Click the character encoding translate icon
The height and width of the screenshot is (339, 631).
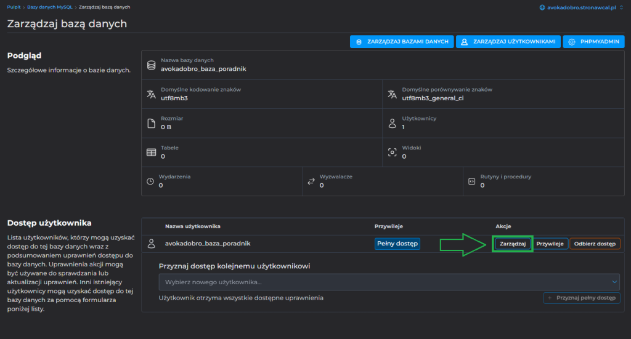click(151, 94)
